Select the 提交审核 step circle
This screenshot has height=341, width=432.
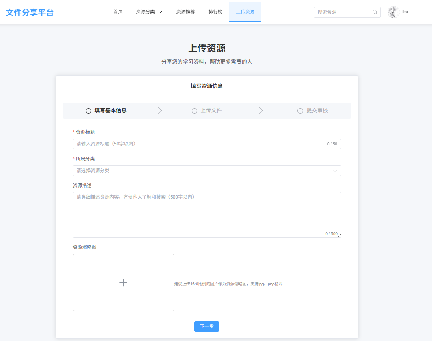pos(300,110)
